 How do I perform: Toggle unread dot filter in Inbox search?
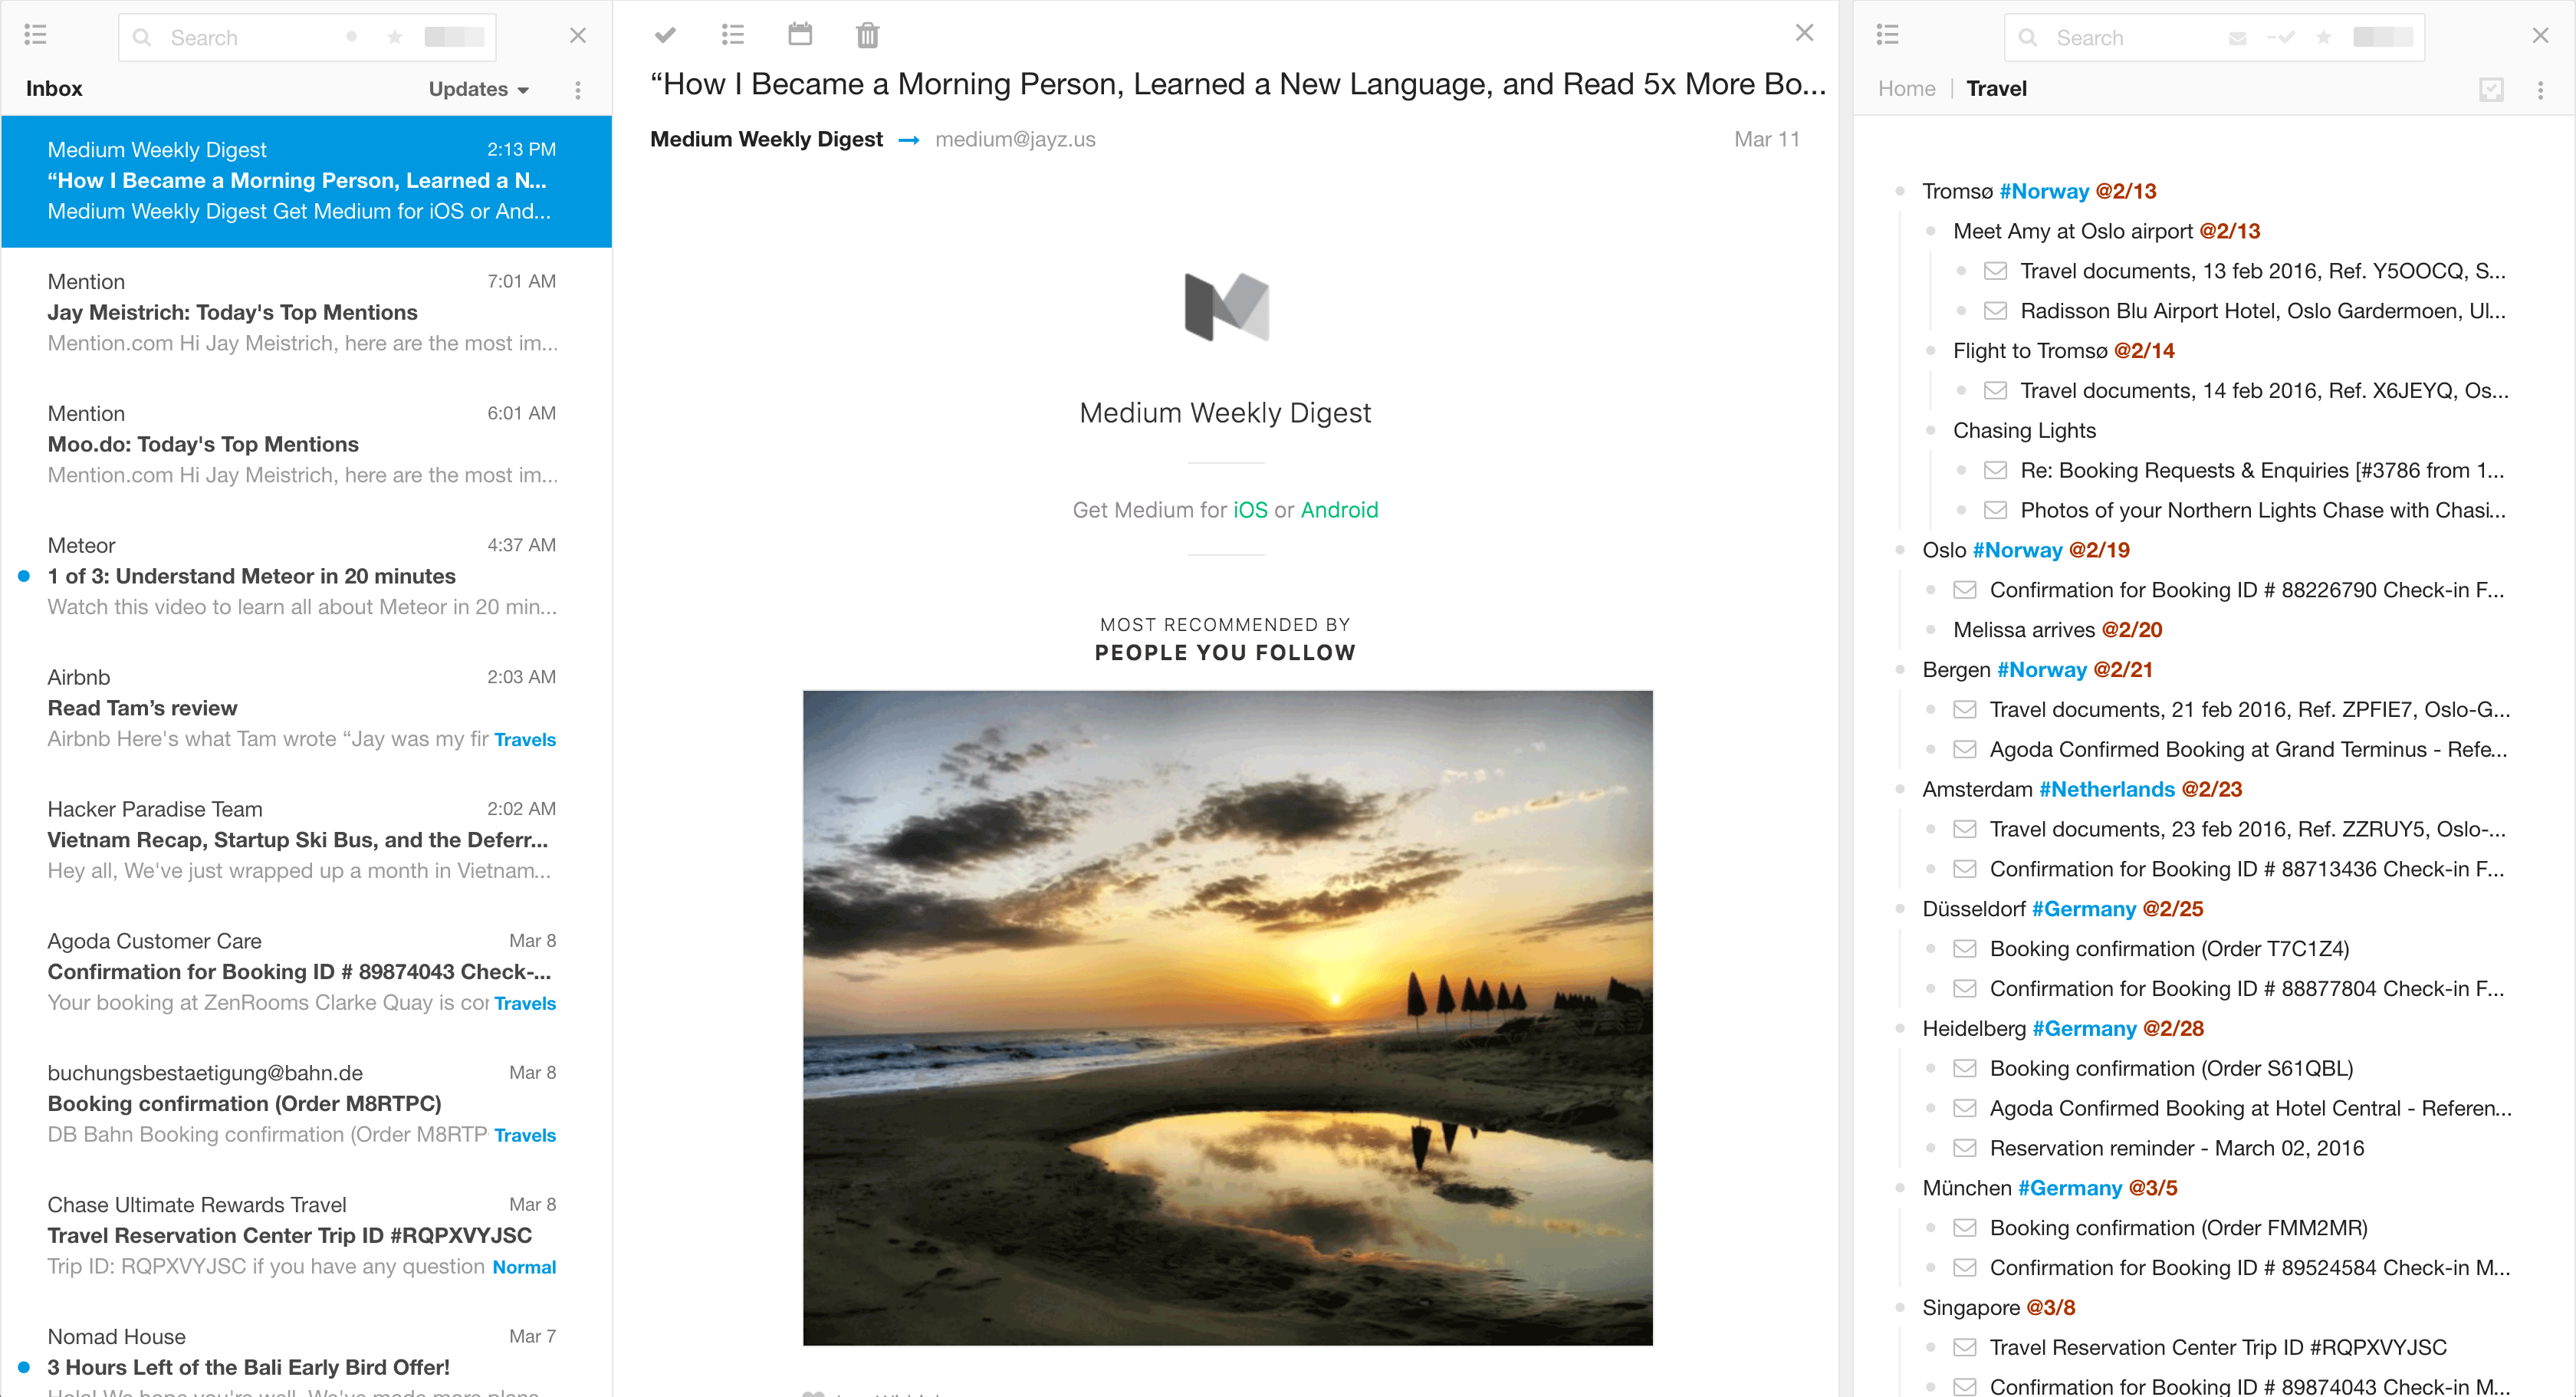(351, 37)
